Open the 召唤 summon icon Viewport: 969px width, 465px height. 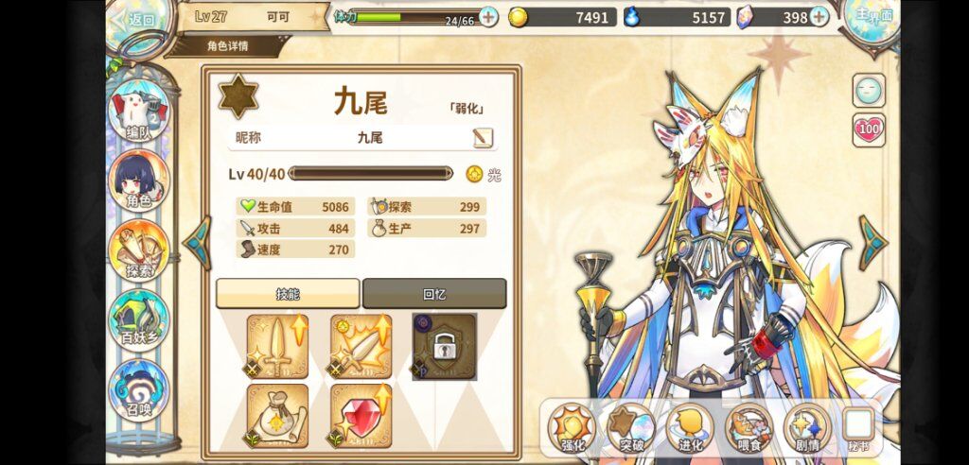coord(138,390)
